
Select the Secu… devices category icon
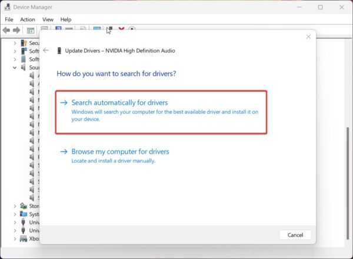[x=24, y=43]
